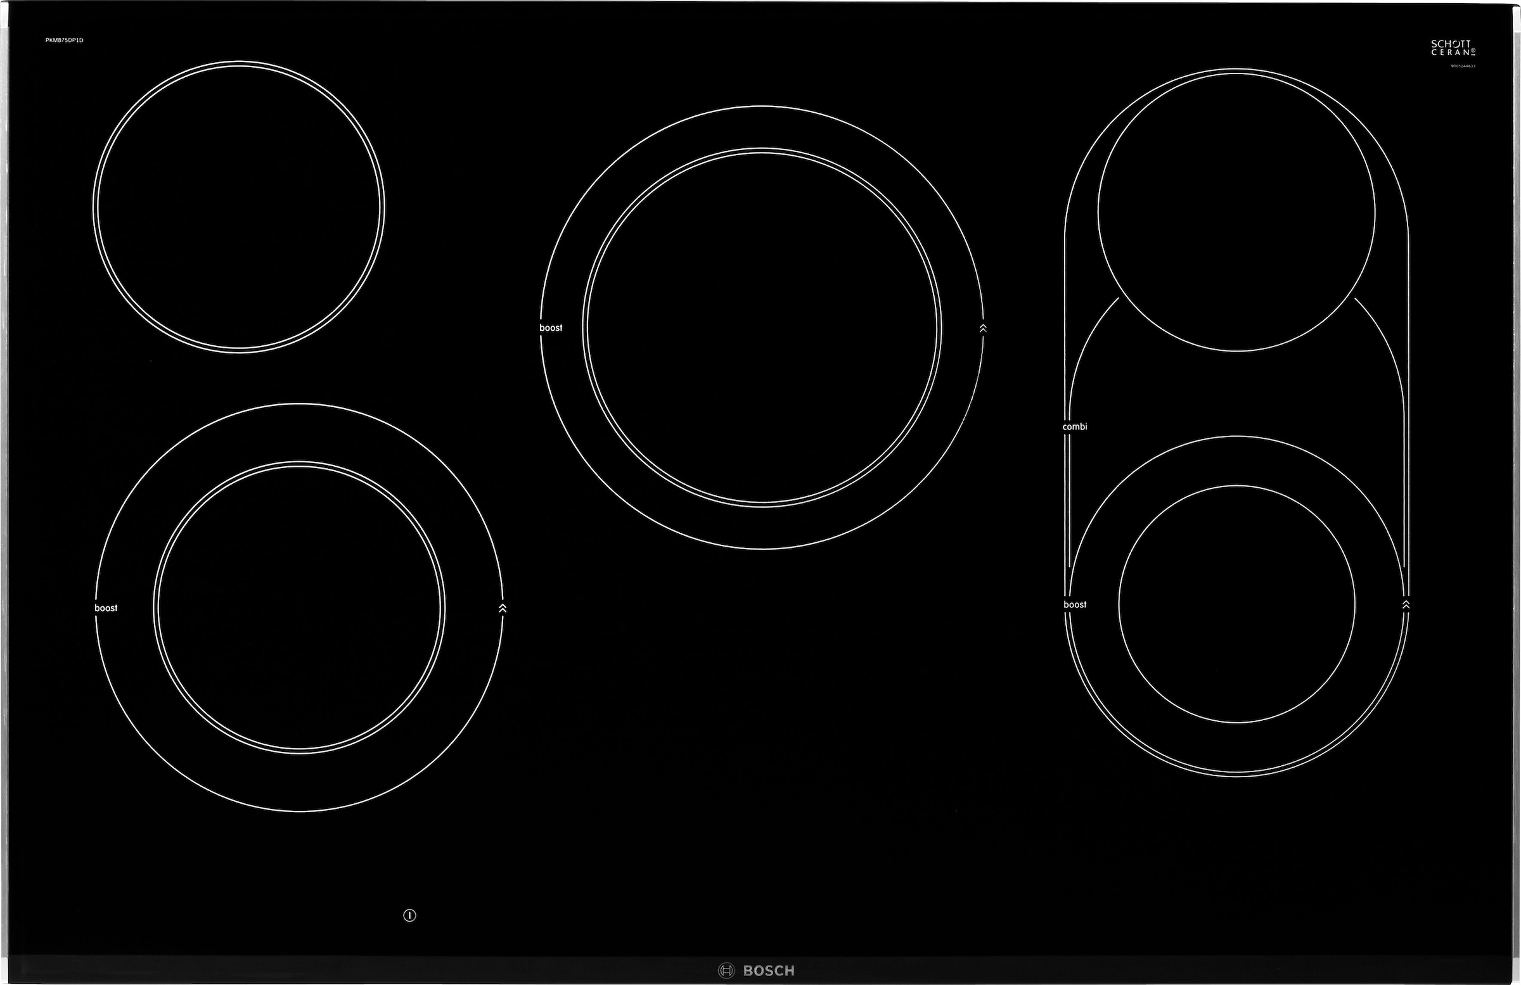The height and width of the screenshot is (985, 1521).
Task: Tap inside the rear-right cooking zone
Action: (1236, 212)
